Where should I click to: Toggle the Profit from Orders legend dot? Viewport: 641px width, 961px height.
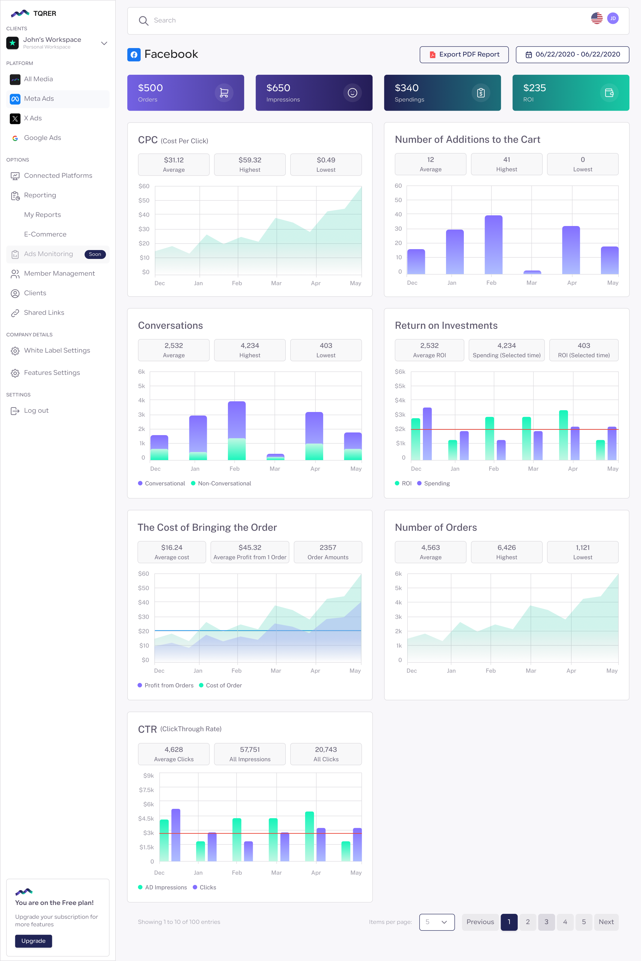[140, 685]
